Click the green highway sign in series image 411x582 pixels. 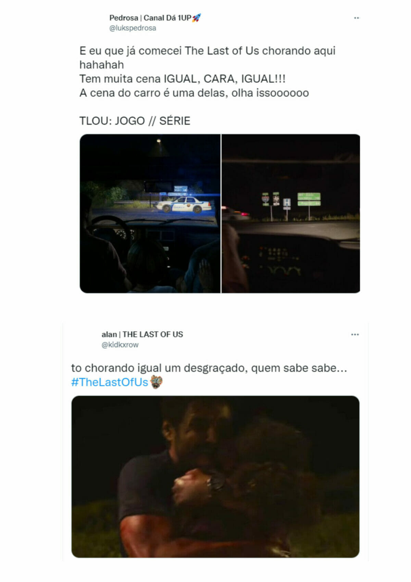[309, 199]
